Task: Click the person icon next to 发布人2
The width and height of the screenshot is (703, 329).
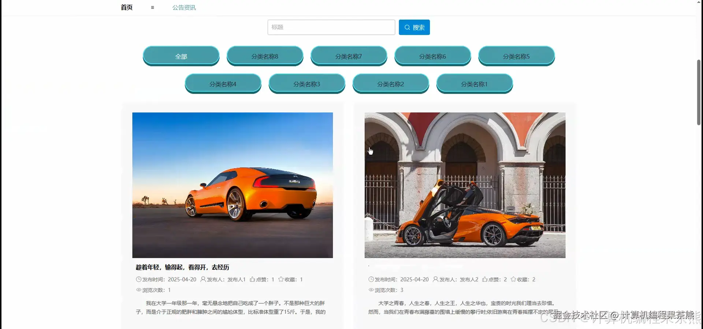Action: click(436, 279)
